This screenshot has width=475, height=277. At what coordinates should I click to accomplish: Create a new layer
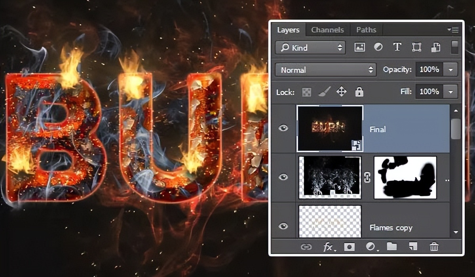[x=413, y=247]
